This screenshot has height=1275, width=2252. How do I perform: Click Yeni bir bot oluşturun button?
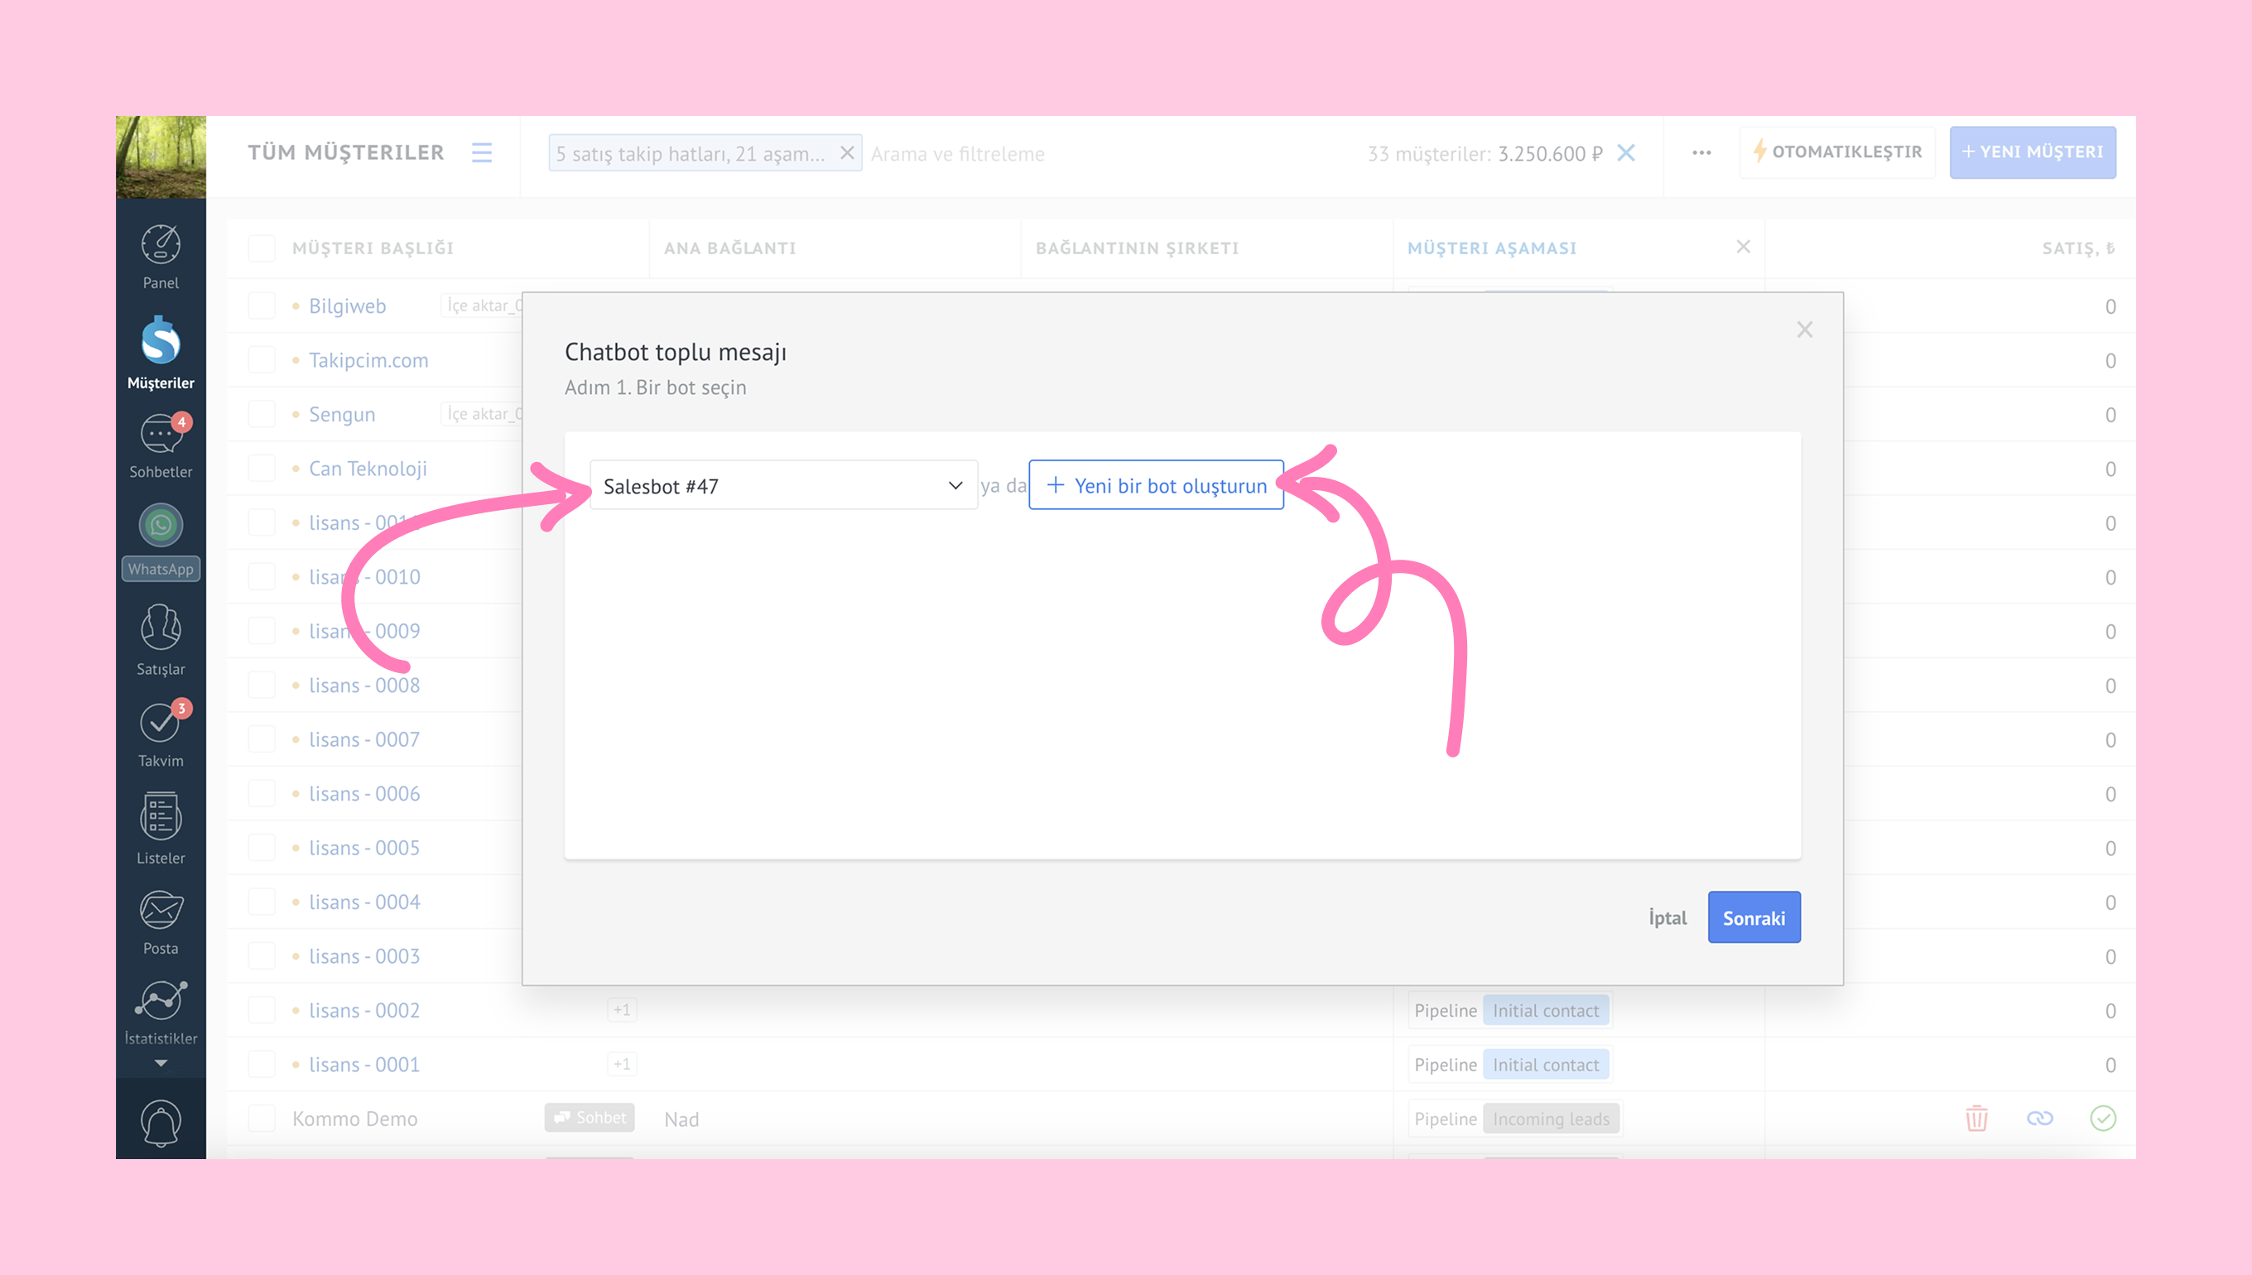[x=1156, y=484]
